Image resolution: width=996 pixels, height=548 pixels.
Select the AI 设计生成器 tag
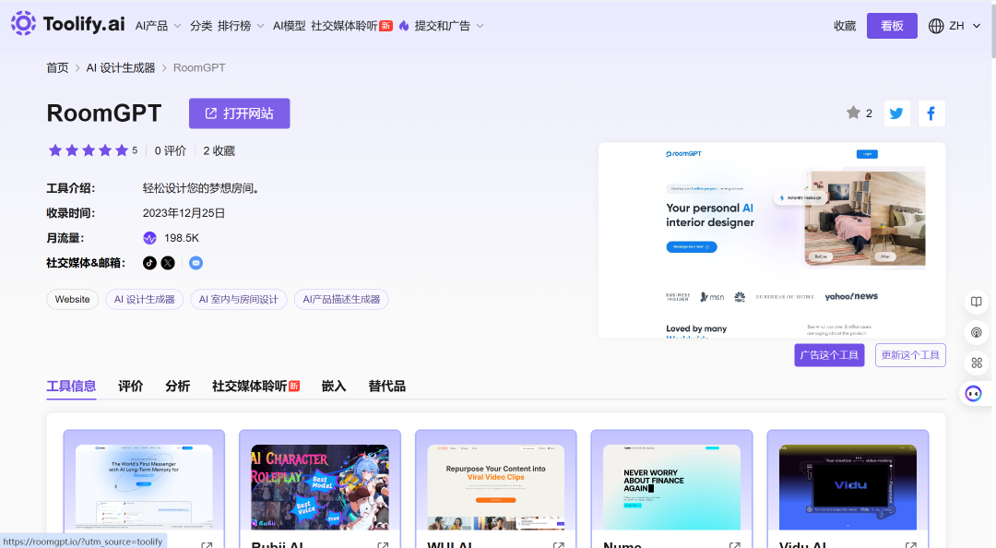coord(144,300)
